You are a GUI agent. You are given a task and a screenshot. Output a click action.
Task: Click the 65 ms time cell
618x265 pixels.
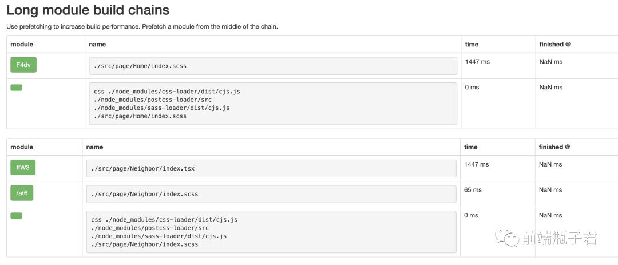click(x=473, y=189)
